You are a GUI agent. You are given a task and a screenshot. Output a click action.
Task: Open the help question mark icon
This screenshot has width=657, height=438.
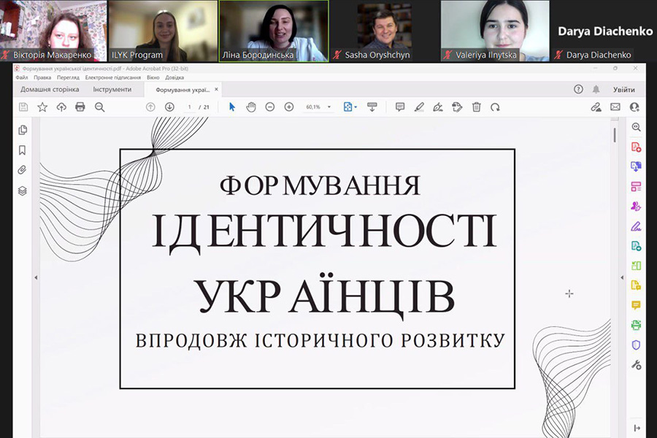click(578, 89)
